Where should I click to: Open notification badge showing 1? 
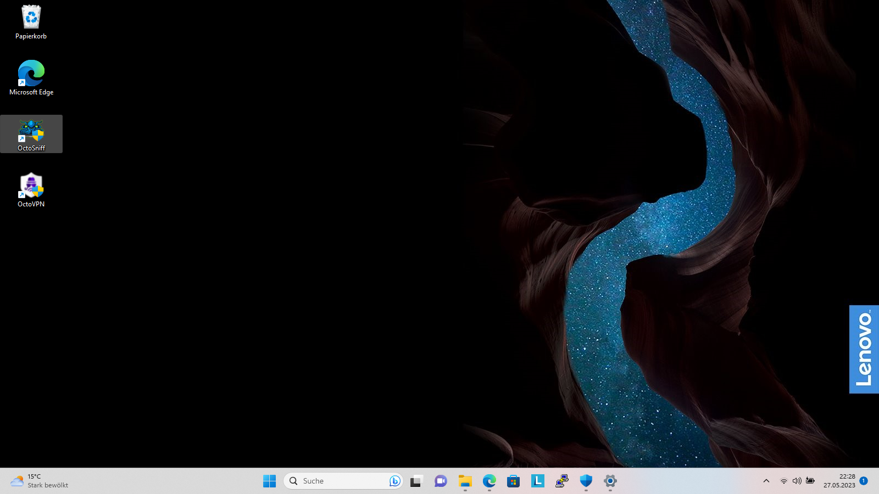(864, 481)
